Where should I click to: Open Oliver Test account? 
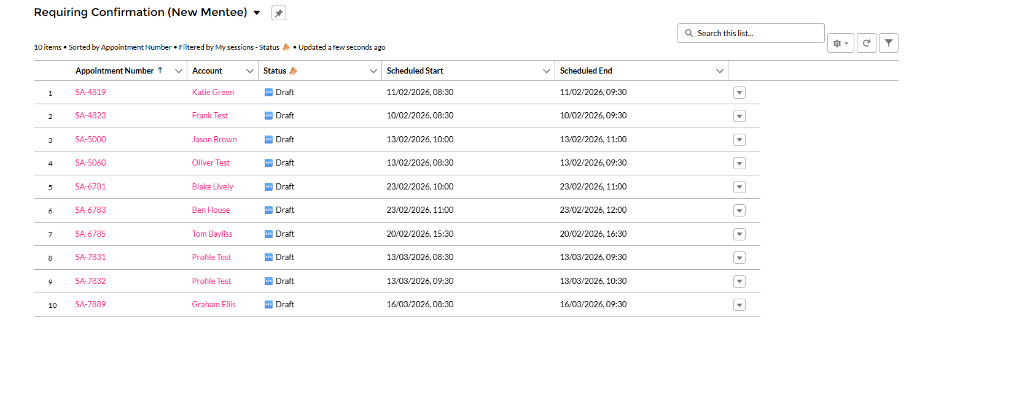click(211, 163)
